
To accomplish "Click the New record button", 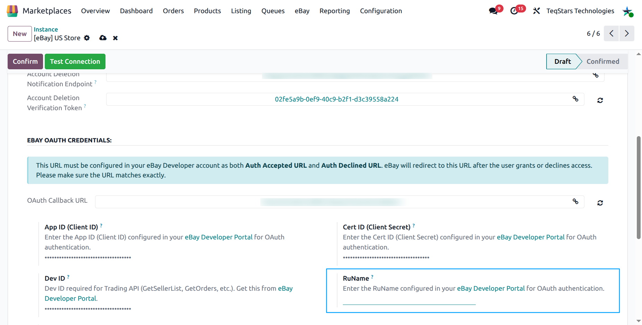I will click(x=20, y=34).
